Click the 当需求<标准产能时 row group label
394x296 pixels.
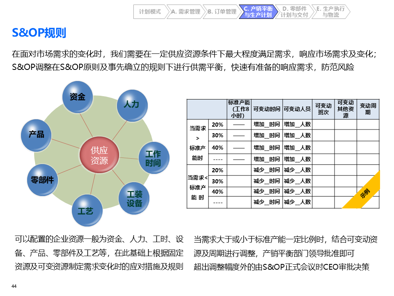(x=198, y=187)
